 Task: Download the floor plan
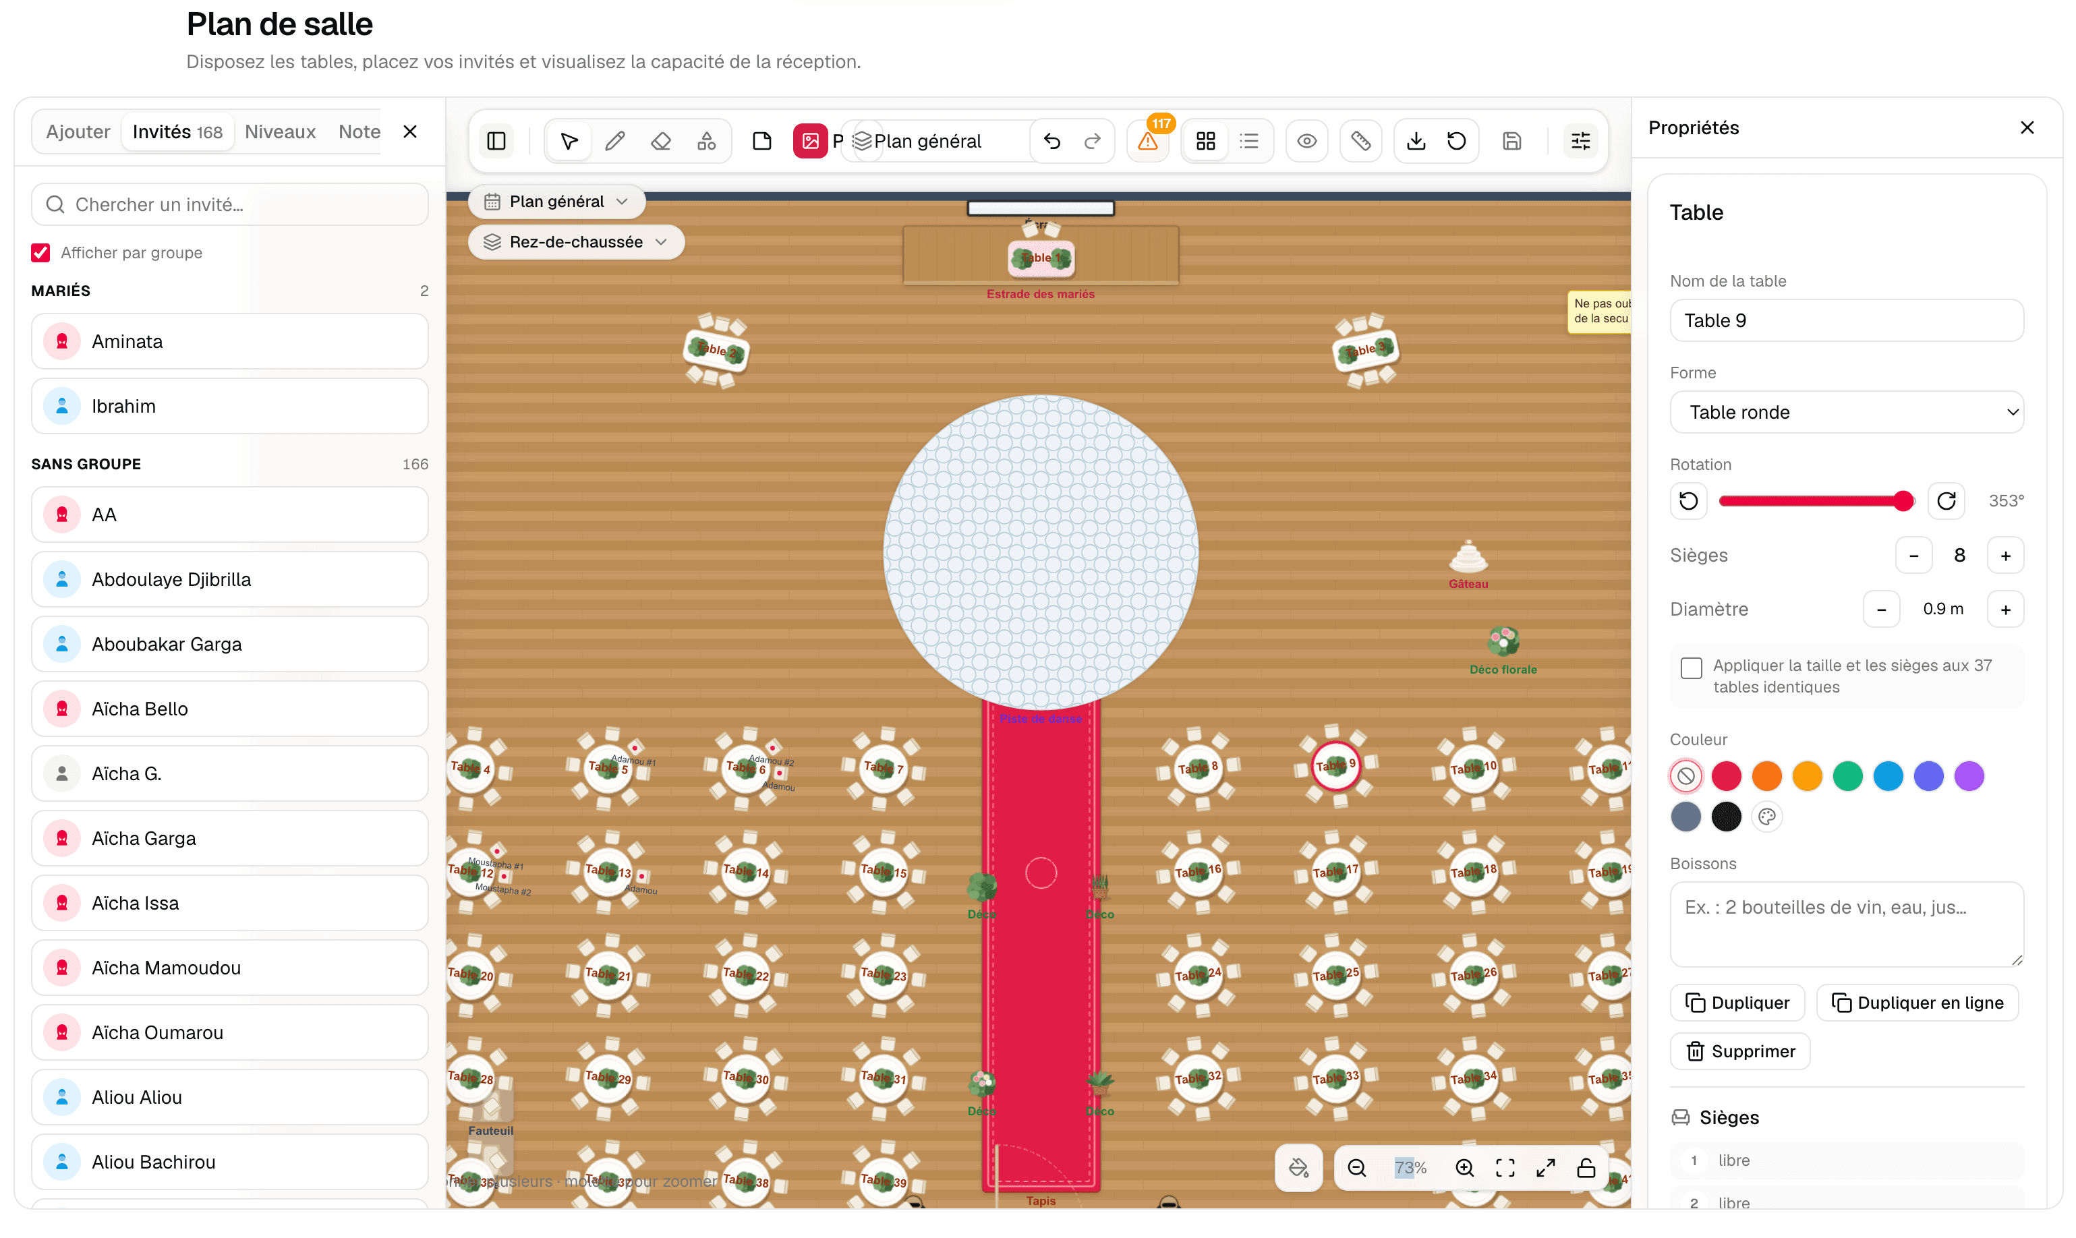pos(1416,141)
